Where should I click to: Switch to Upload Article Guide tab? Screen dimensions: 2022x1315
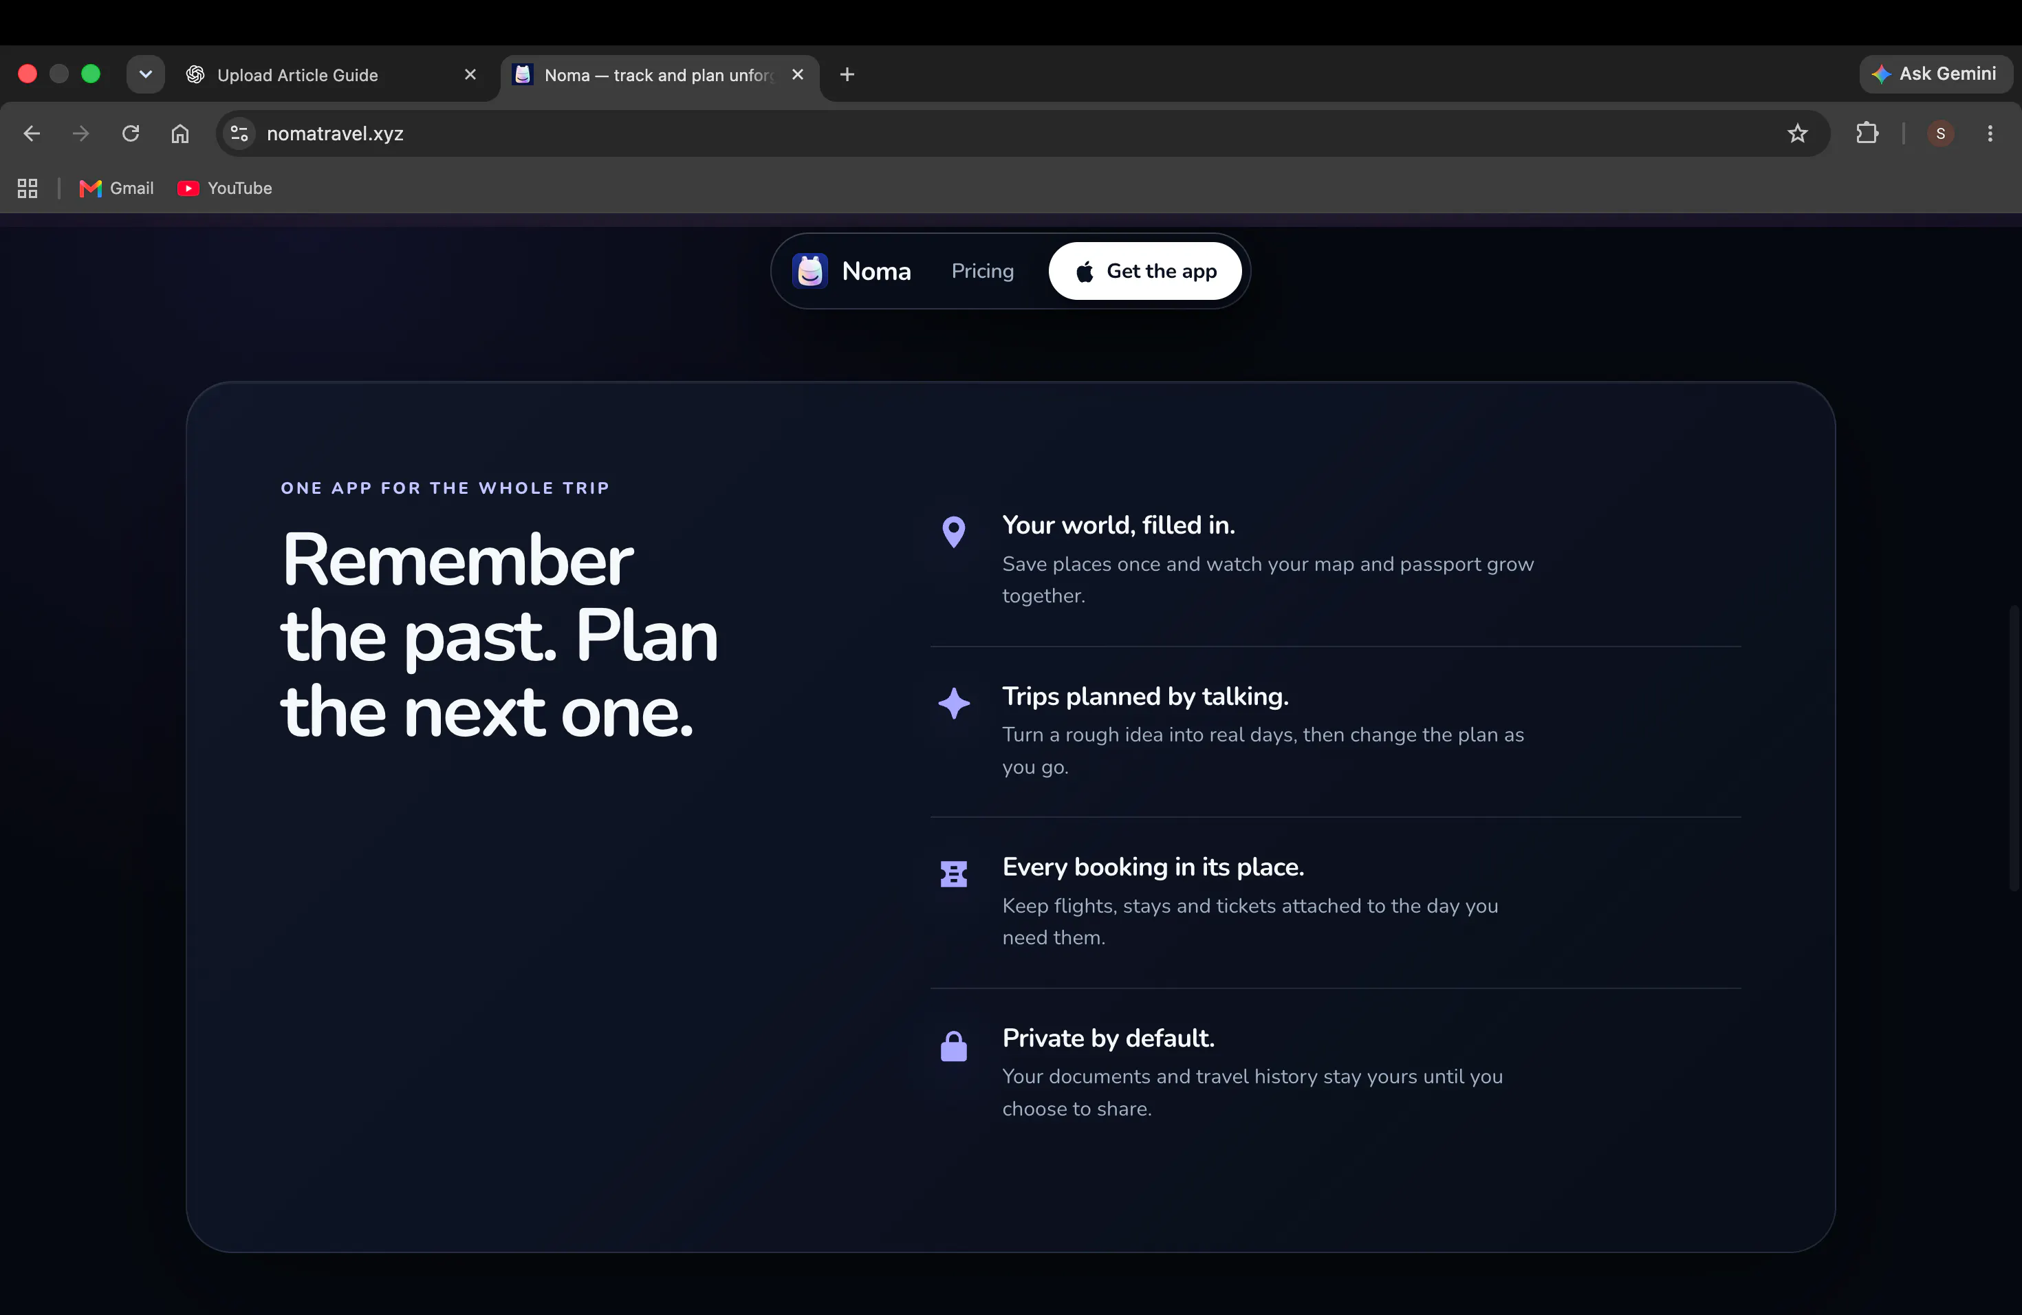pos(331,75)
